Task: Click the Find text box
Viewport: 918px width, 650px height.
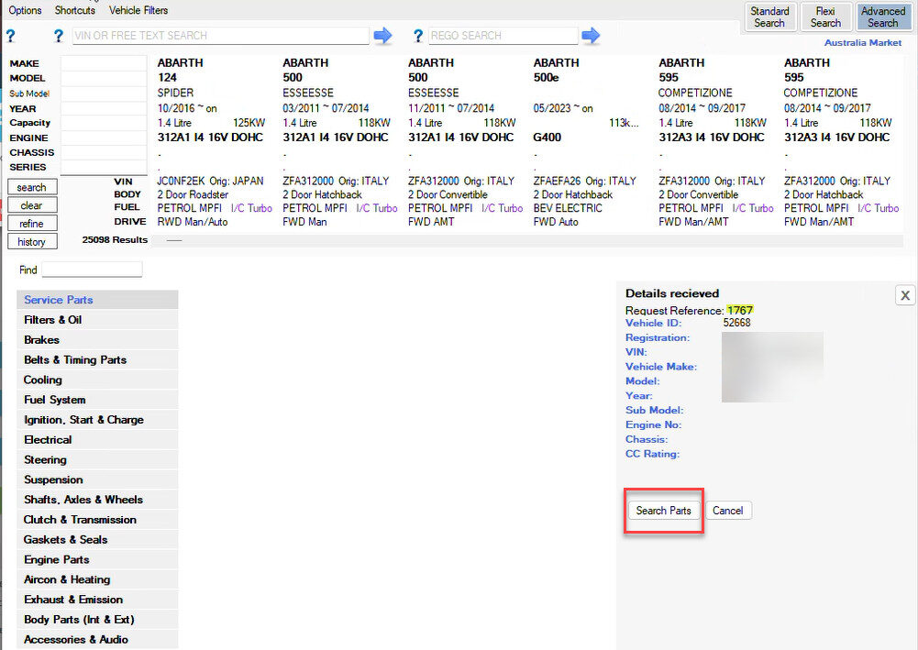Action: click(92, 270)
